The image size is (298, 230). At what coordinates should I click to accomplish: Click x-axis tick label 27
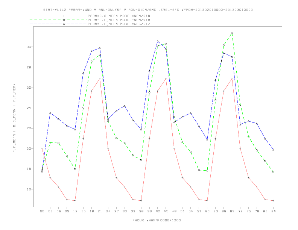click(116, 211)
